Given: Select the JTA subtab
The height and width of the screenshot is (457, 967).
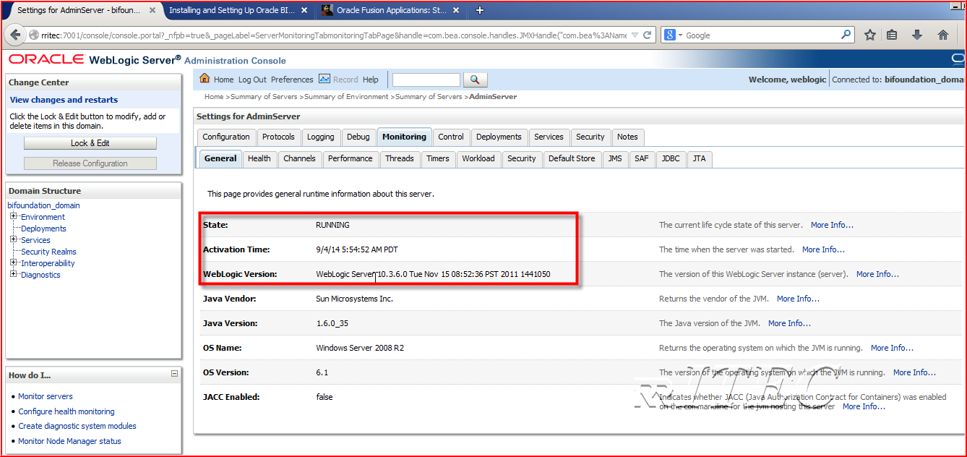Looking at the screenshot, I should tap(699, 158).
